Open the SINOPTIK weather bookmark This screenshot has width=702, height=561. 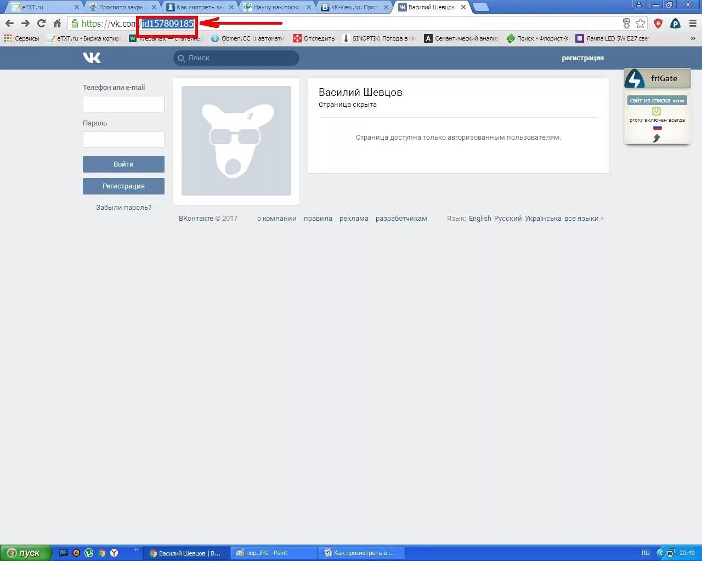click(379, 38)
